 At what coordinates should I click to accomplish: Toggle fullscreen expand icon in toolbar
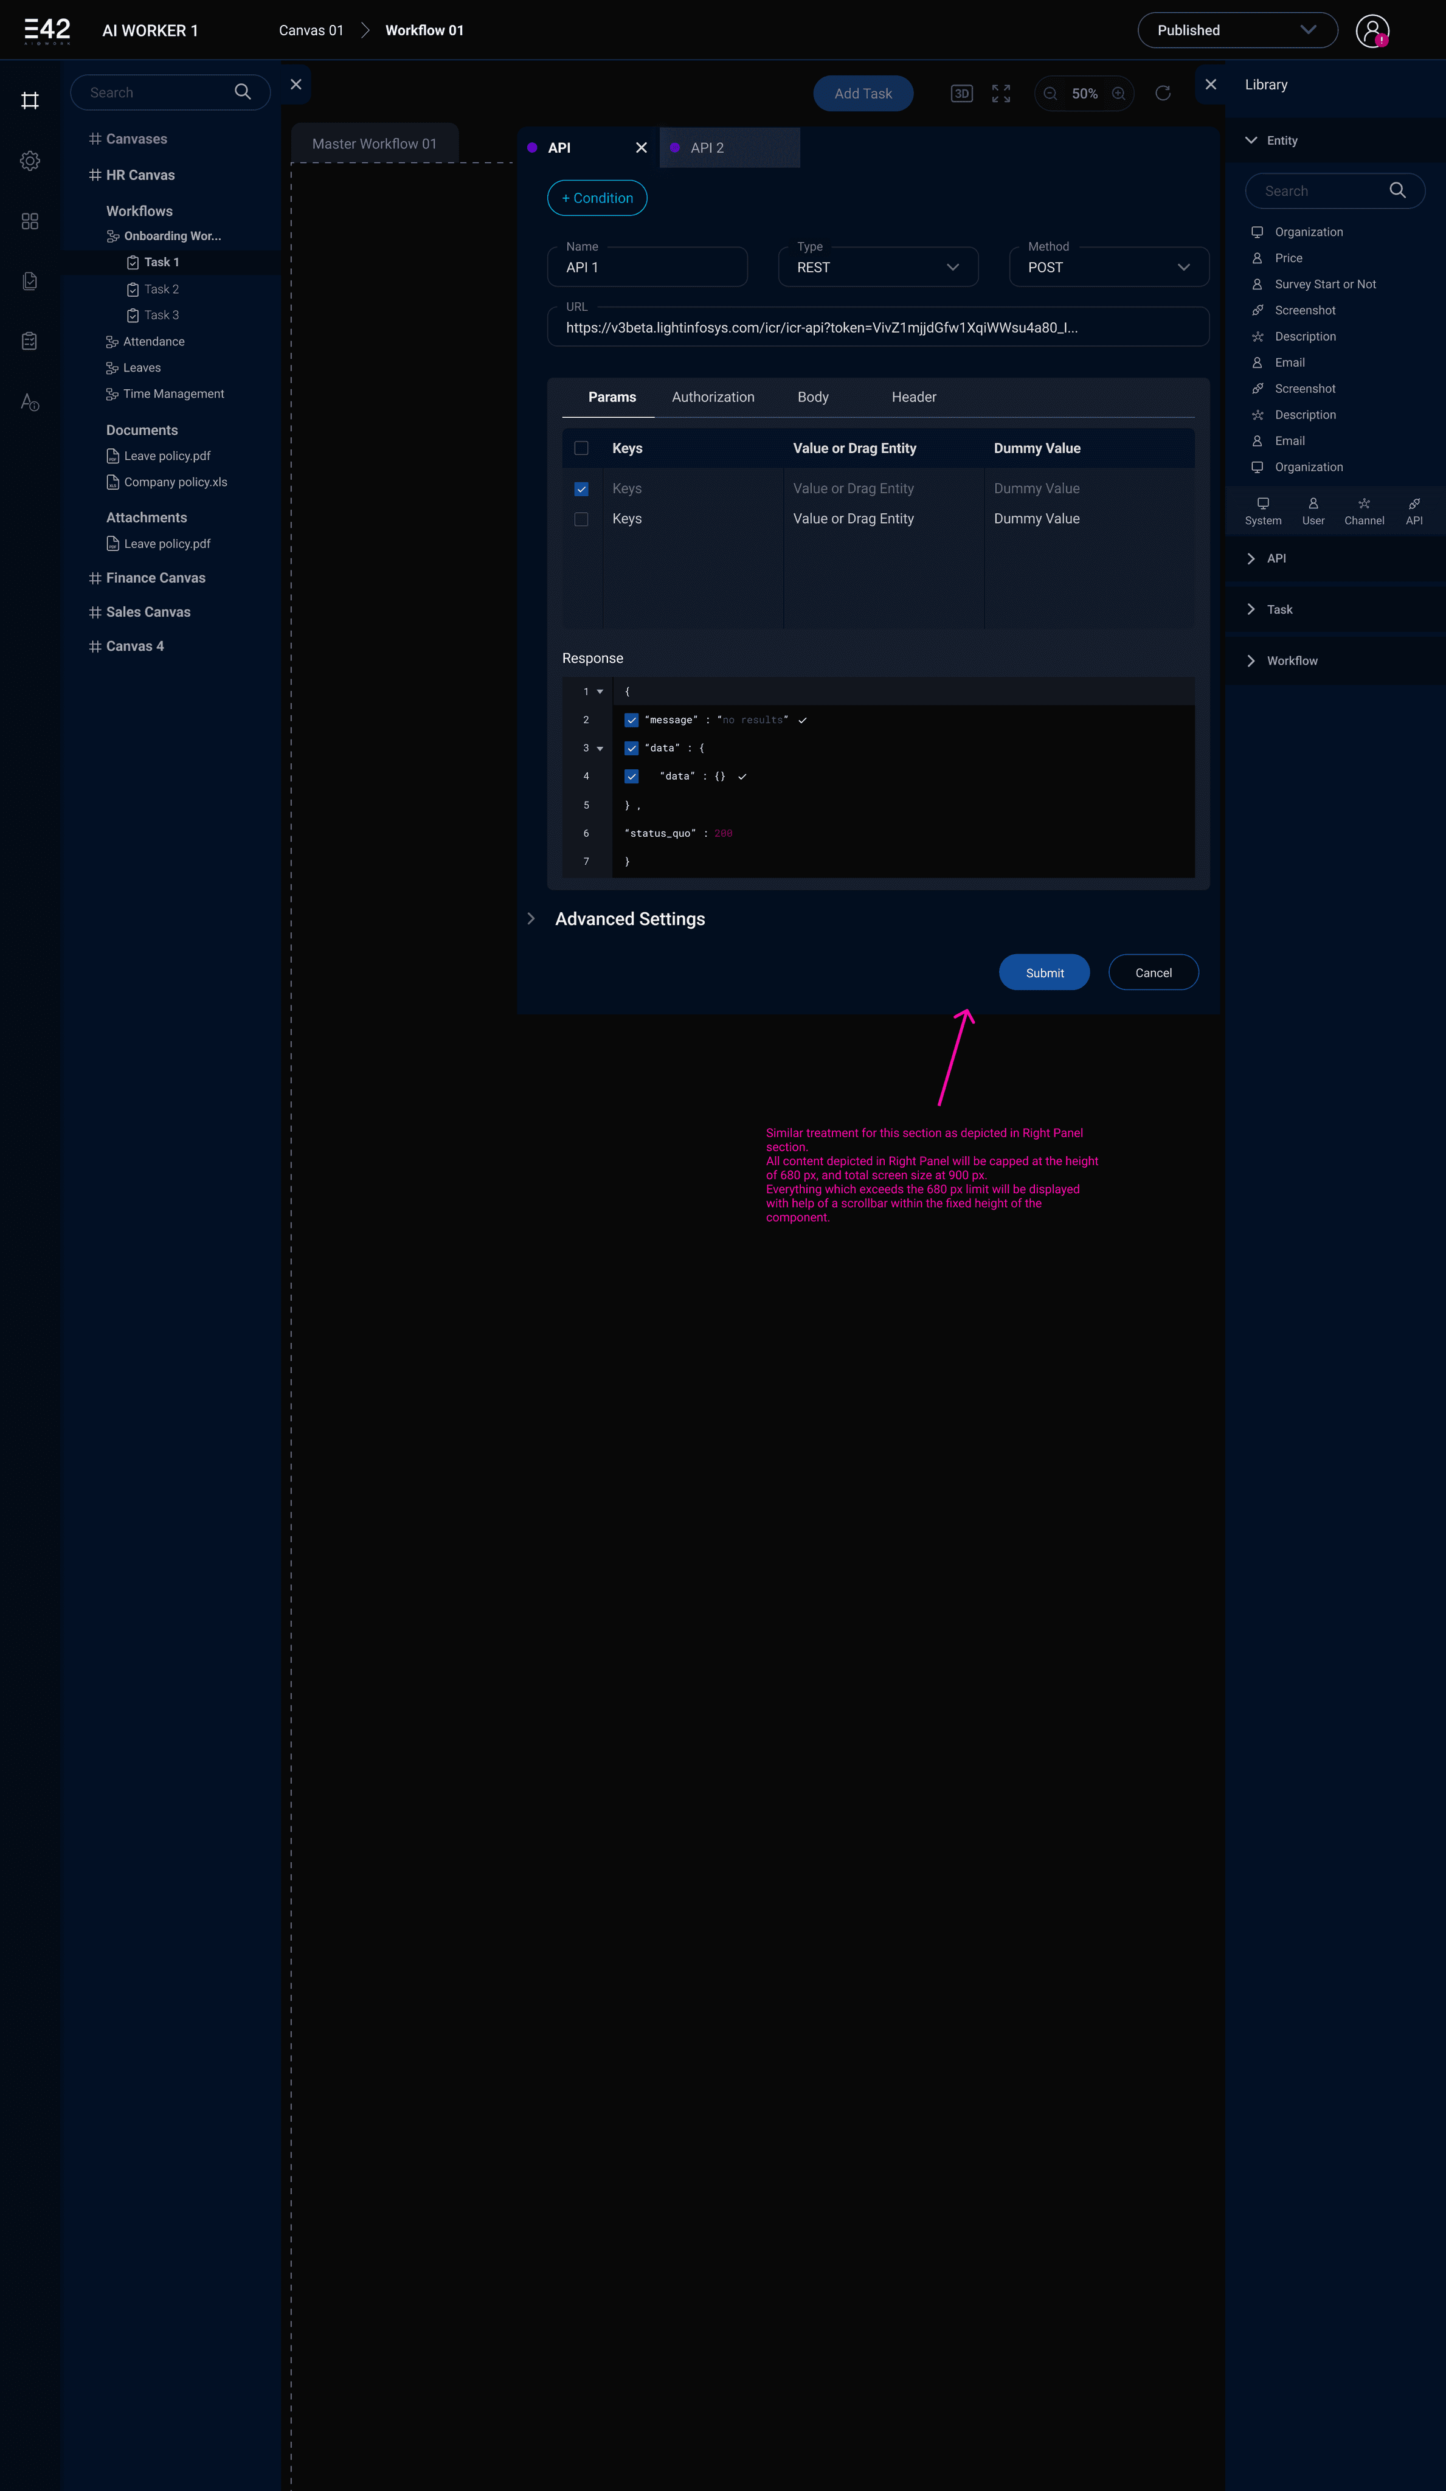1000,94
